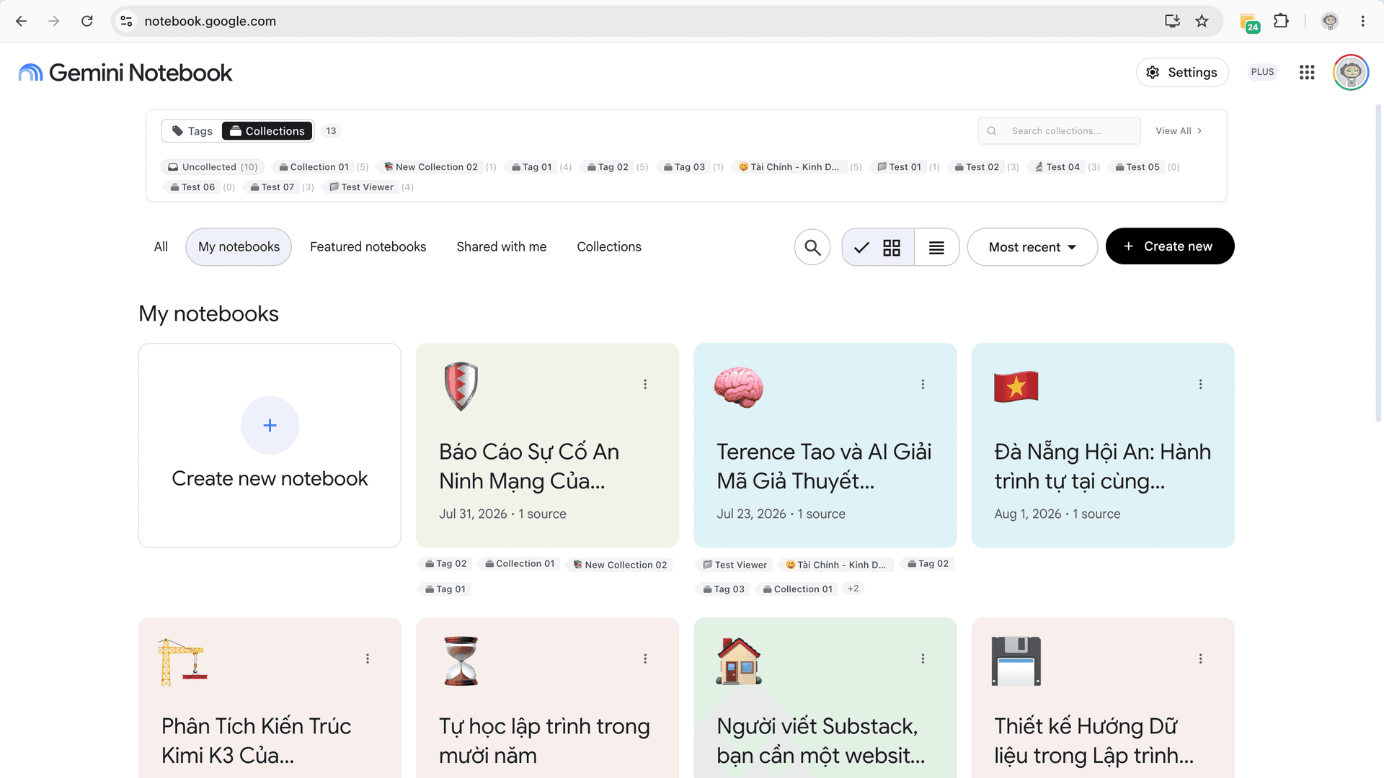Expand the +2 more tags on Terence Tao notebook

click(x=853, y=589)
